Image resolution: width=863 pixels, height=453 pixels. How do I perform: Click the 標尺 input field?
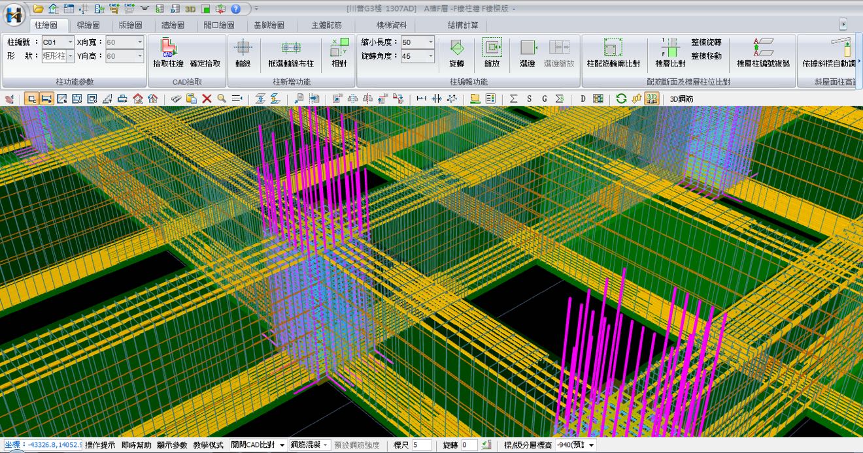click(421, 445)
